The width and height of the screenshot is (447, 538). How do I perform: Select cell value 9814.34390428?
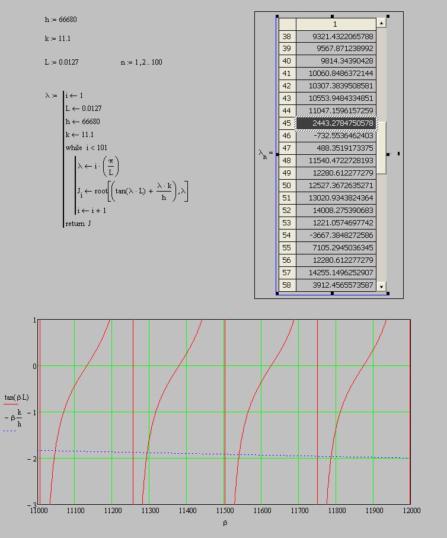tap(336, 61)
